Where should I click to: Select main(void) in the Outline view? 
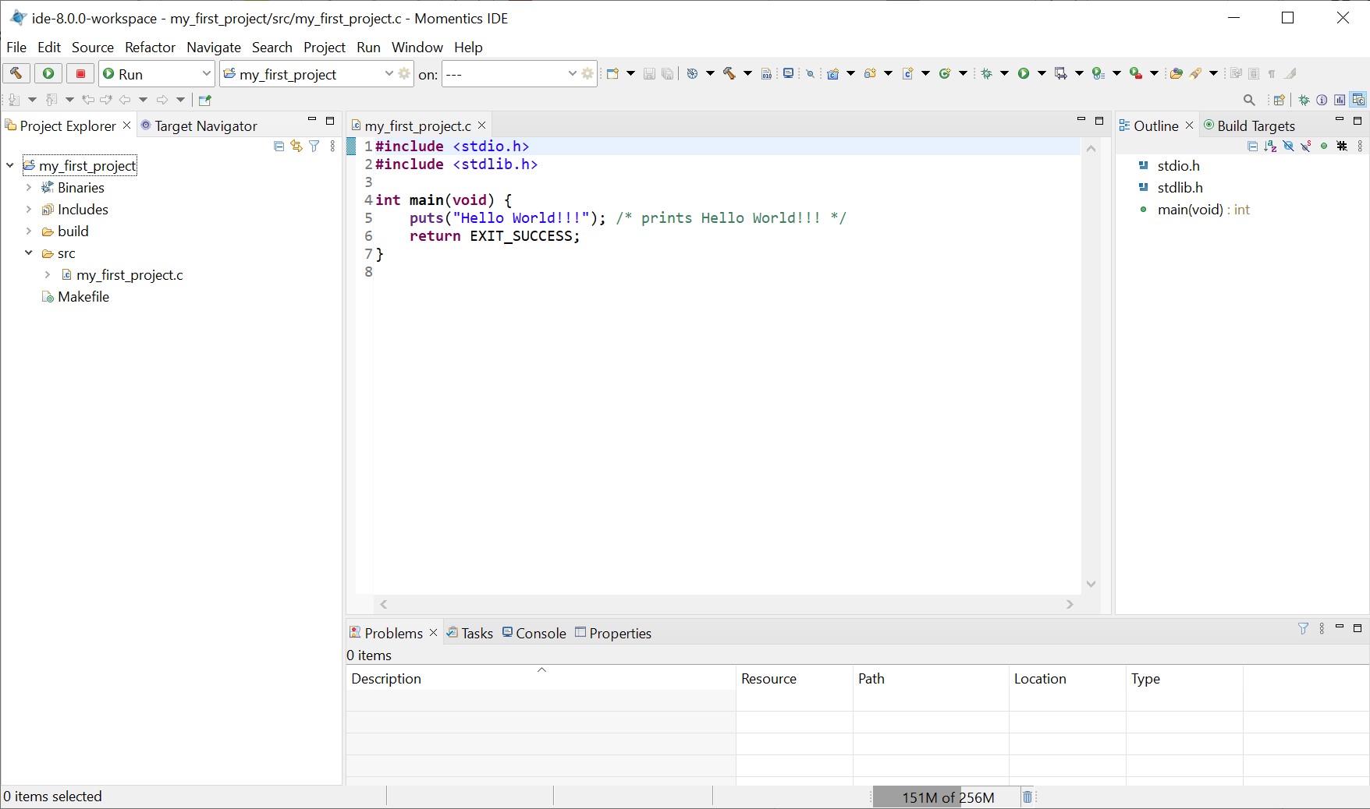pos(1189,210)
